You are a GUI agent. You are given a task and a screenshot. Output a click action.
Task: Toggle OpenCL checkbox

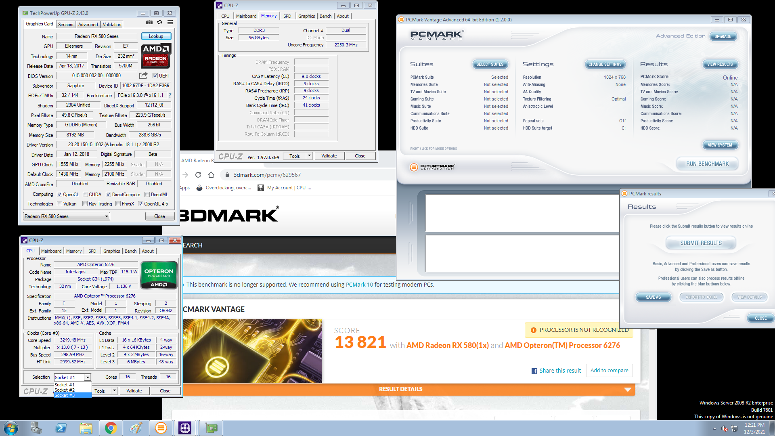click(x=59, y=195)
